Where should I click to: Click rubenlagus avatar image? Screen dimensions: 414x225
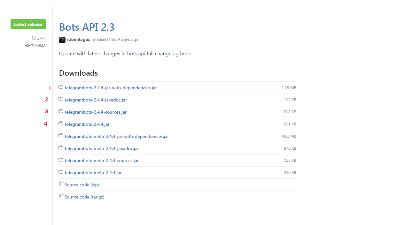pos(62,40)
